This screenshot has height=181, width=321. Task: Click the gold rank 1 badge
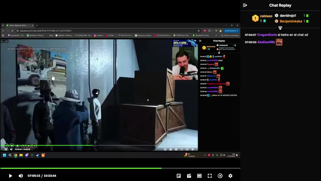click(x=255, y=18)
